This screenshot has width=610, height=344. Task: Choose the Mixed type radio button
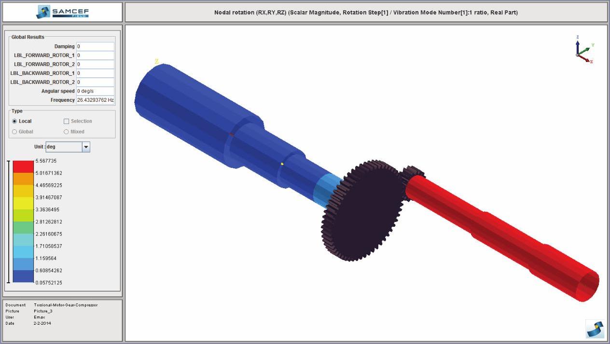[67, 132]
